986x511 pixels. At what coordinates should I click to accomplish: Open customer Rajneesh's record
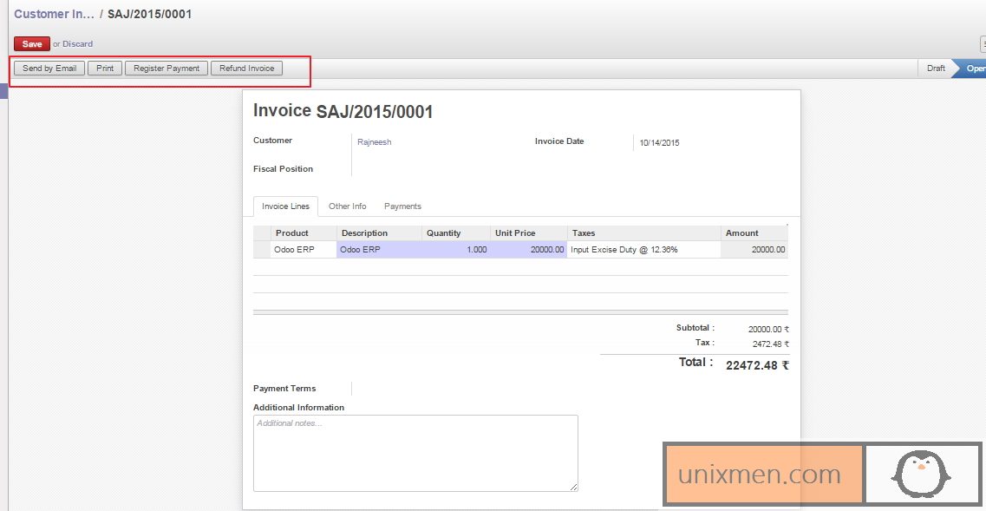pyautogui.click(x=374, y=142)
